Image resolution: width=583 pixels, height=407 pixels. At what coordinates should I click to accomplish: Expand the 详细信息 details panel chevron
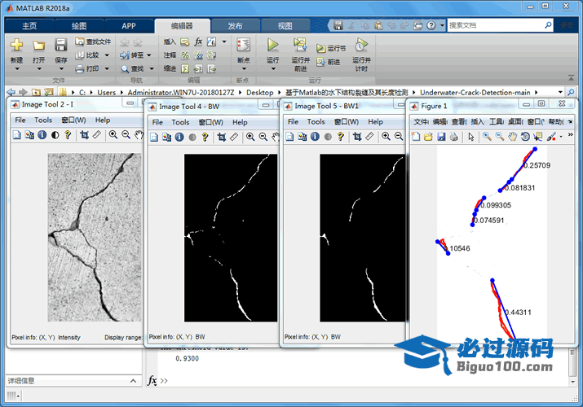pyautogui.click(x=133, y=381)
